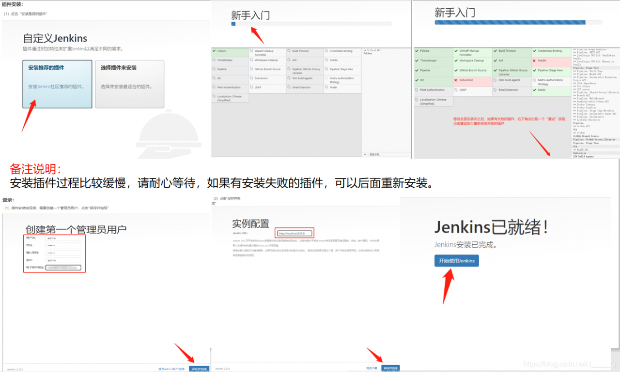Click the 开始使用Jenkins button
The height and width of the screenshot is (372, 620).
(x=456, y=261)
